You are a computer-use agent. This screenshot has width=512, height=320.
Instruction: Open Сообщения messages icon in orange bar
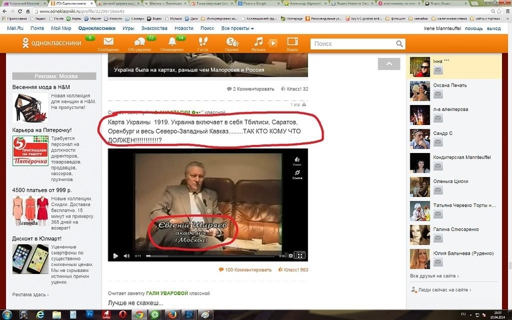(x=108, y=44)
